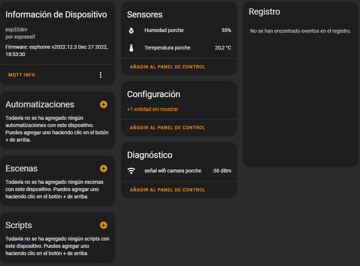Click the 55% humidity value
The height and width of the screenshot is (266, 360).
(226, 30)
